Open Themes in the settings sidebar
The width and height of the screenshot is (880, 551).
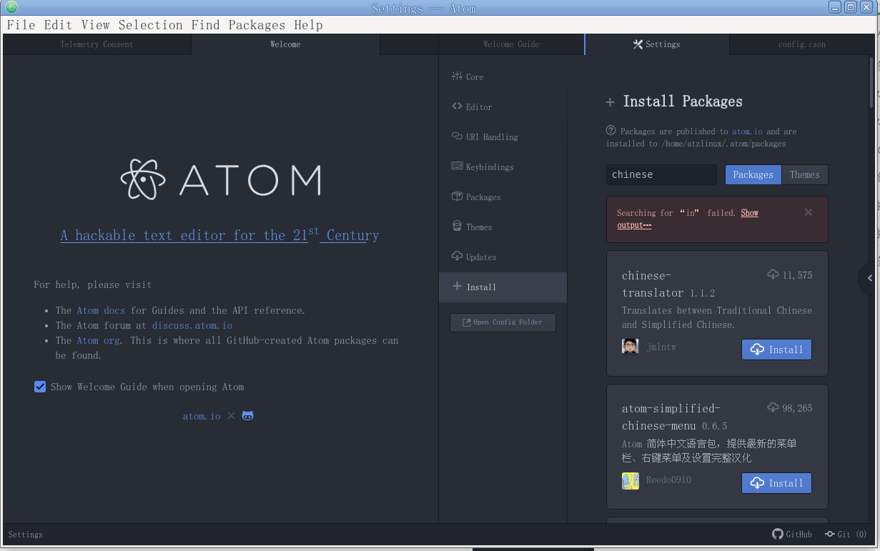click(x=503, y=227)
